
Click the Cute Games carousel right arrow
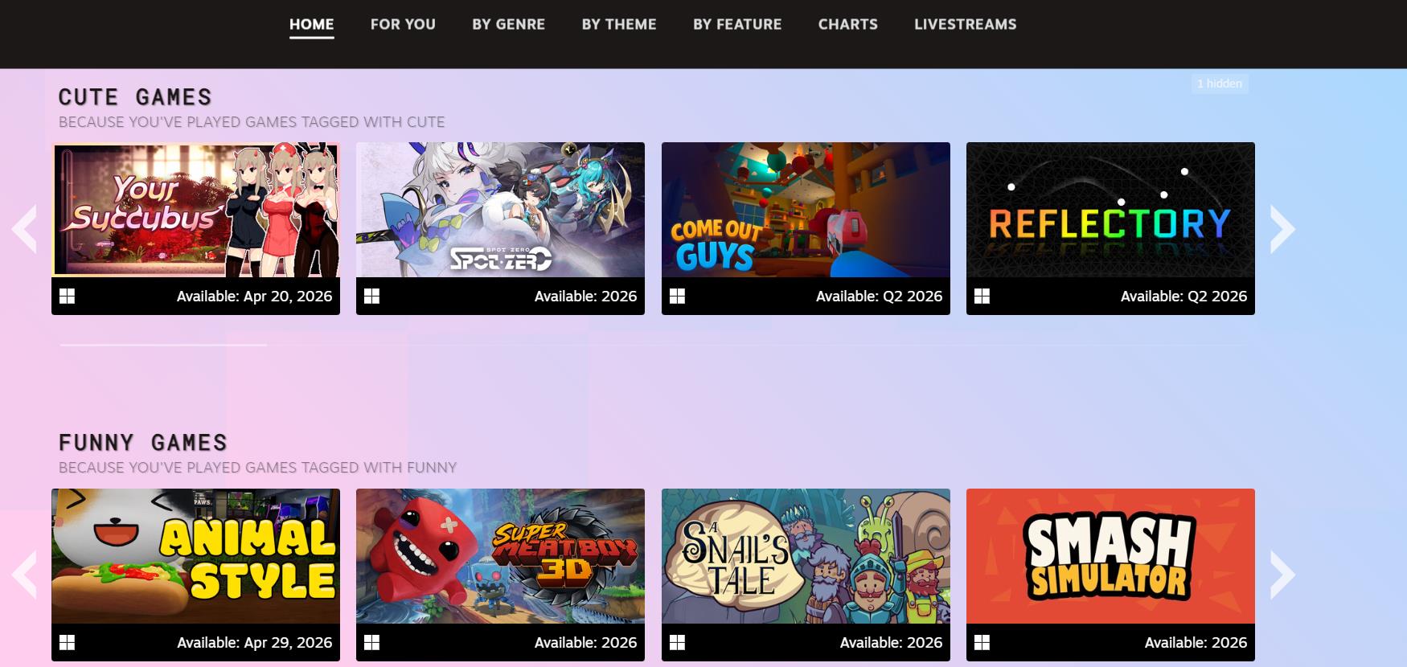(1282, 230)
